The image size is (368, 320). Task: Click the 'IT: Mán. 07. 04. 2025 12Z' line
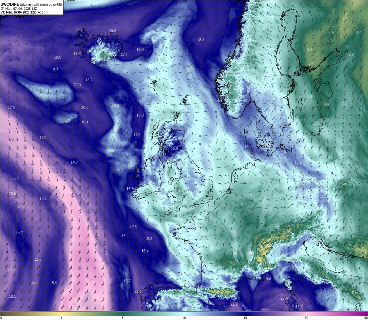coord(19,9)
